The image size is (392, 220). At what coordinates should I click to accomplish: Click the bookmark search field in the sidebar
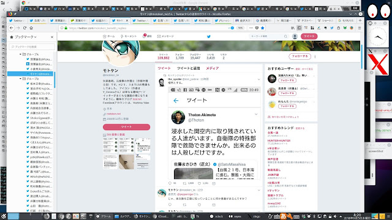pos(32,46)
